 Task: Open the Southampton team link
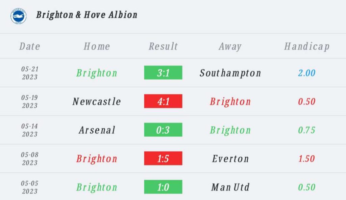coord(230,73)
